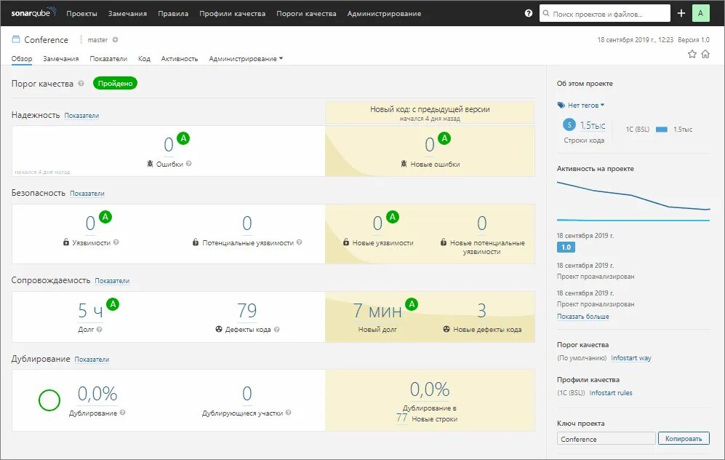Image resolution: width=725 pixels, height=460 pixels.
Task: Open Правила in top navigation
Action: 173,14
